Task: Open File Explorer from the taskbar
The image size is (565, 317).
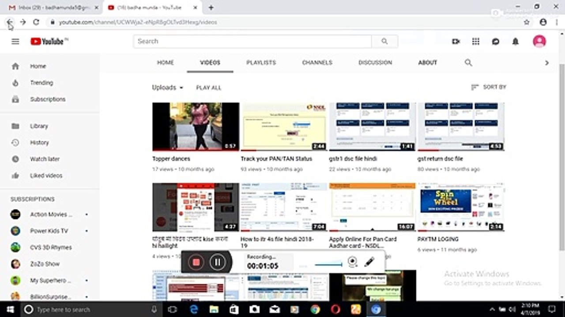Action: coord(214,310)
